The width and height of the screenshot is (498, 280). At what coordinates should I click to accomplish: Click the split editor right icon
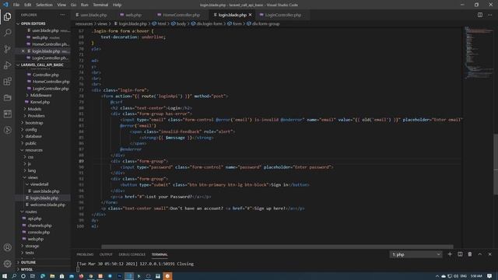point(480,15)
